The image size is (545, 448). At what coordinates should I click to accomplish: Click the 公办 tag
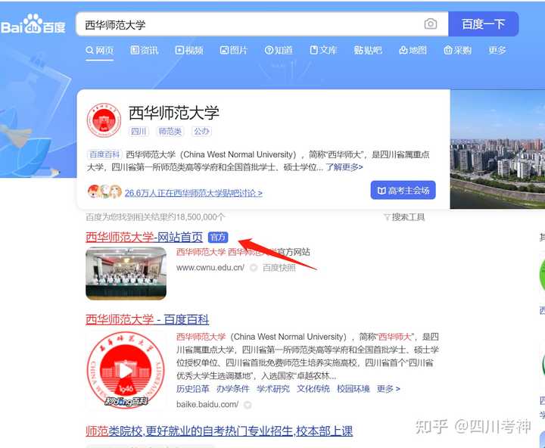tap(202, 132)
